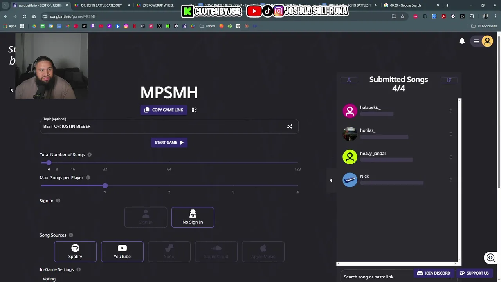Show info for Total Number of Songs

tap(89, 155)
